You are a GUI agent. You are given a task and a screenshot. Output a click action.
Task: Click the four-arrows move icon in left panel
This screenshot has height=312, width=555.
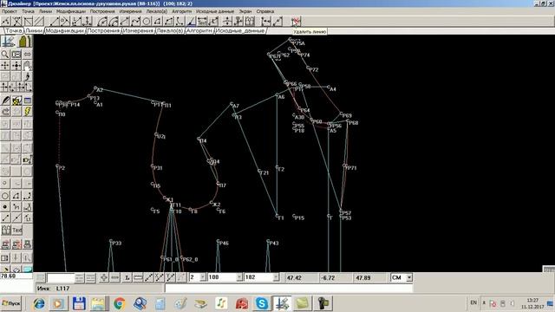coord(5,66)
